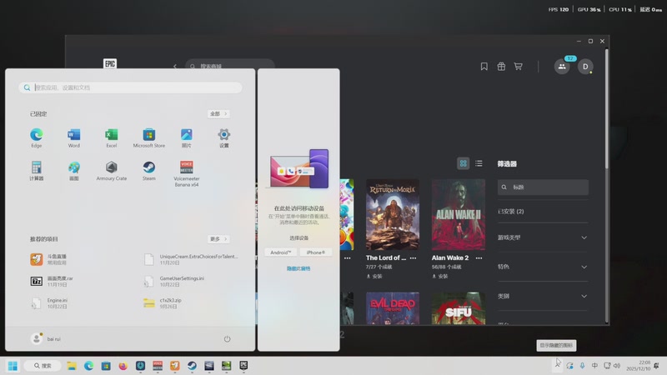Open recommended file 画面亮度.rar
667x375 pixels.
(52, 281)
